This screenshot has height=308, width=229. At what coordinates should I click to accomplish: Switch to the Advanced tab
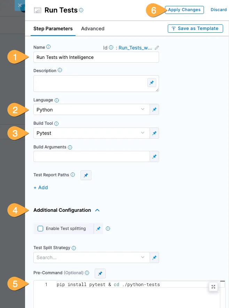point(93,29)
